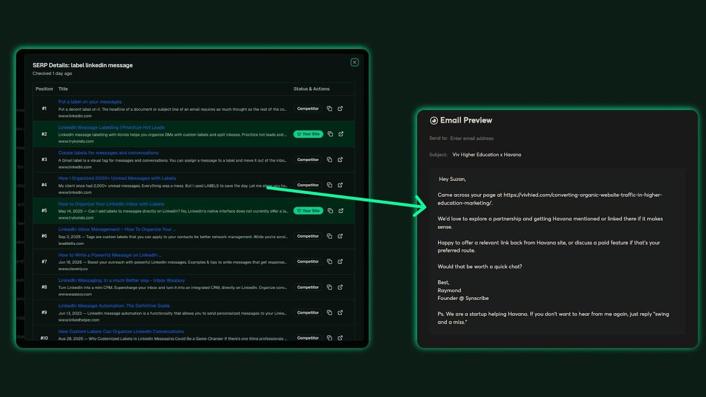Screen dimensions: 706x397
Task: Click the www.cleverly.co URL text
Action: (73, 269)
